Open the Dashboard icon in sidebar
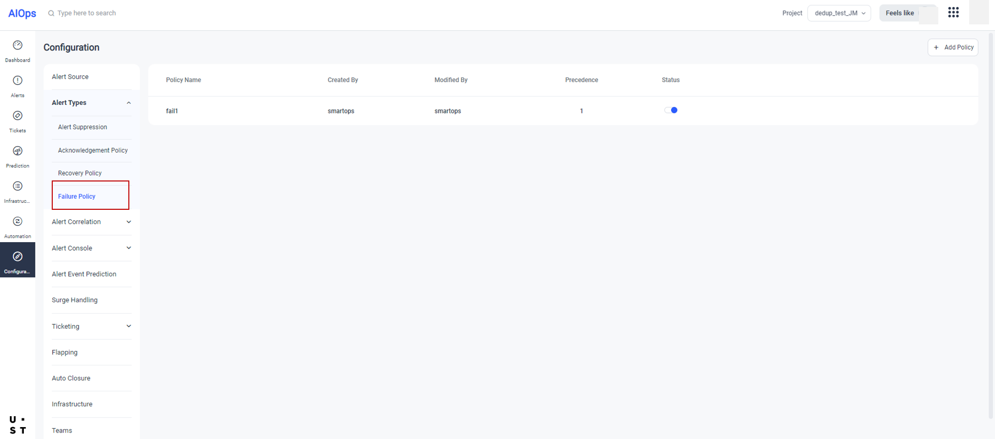 (17, 46)
